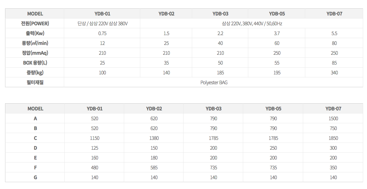Viewport: 367px width, 189px height.
Task: Click the Polyester BAG filter material cell
Action: [214, 82]
